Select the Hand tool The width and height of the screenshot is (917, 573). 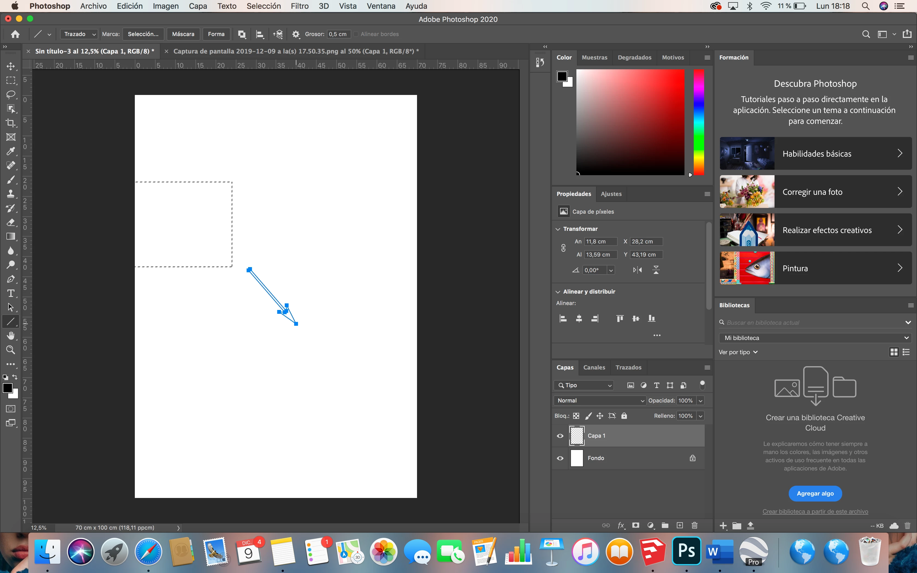click(11, 336)
